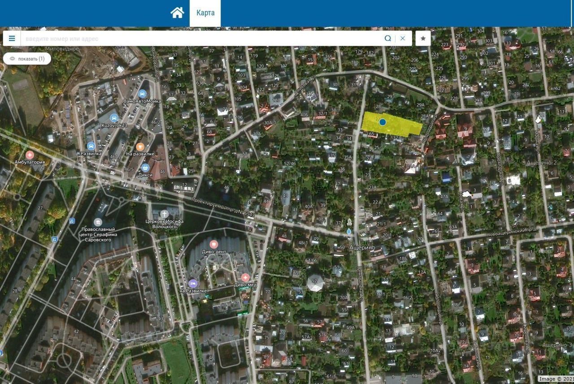Screen dimensions: 574x384
Task: Switch to the Карта tab
Action: (205, 13)
